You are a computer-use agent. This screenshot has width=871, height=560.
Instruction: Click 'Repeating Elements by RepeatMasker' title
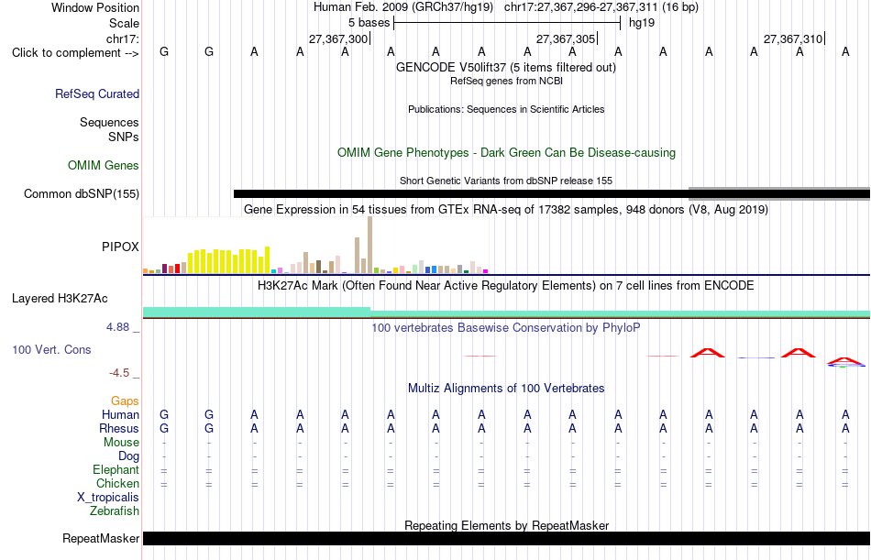[x=507, y=525]
